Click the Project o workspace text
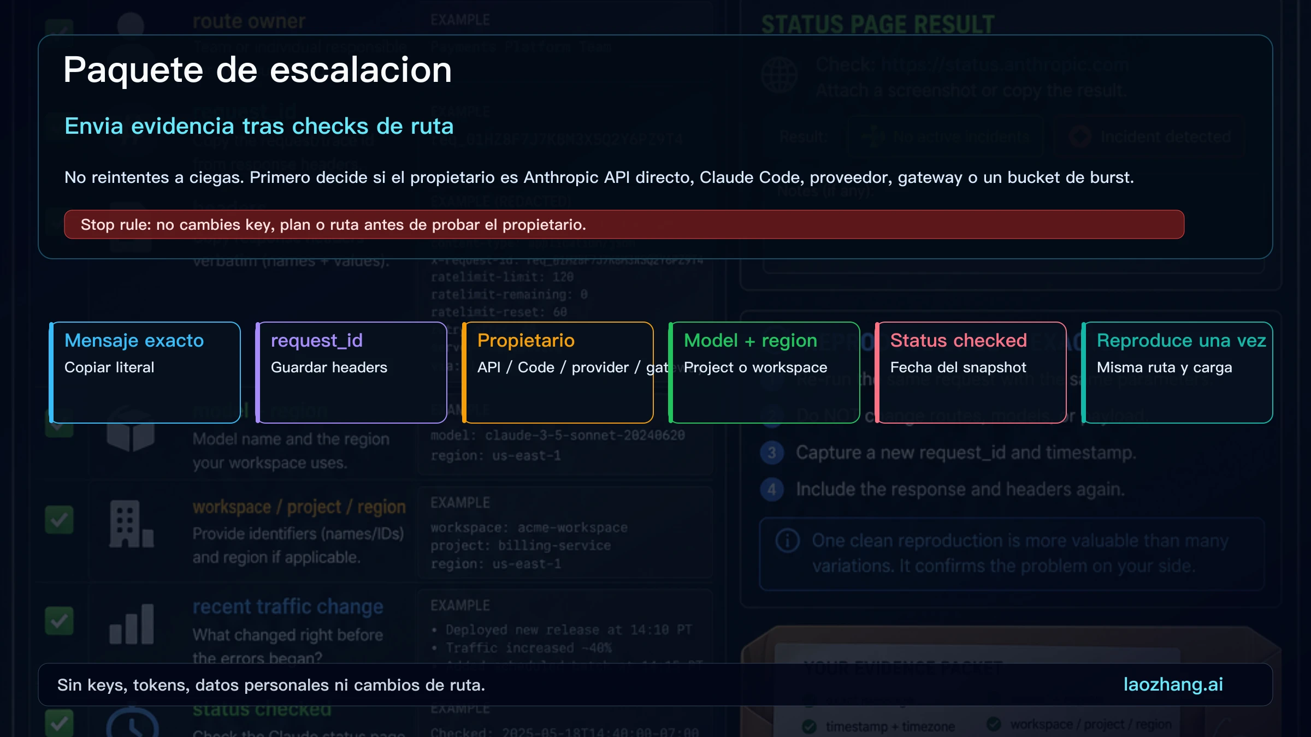 pyautogui.click(x=755, y=367)
